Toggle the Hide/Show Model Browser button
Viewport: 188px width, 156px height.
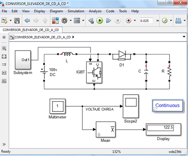[x=4, y=37]
